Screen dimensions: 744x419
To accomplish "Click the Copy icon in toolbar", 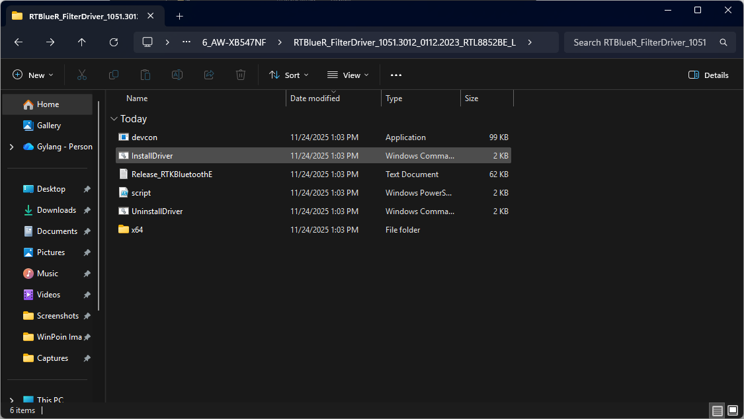I will (x=114, y=75).
